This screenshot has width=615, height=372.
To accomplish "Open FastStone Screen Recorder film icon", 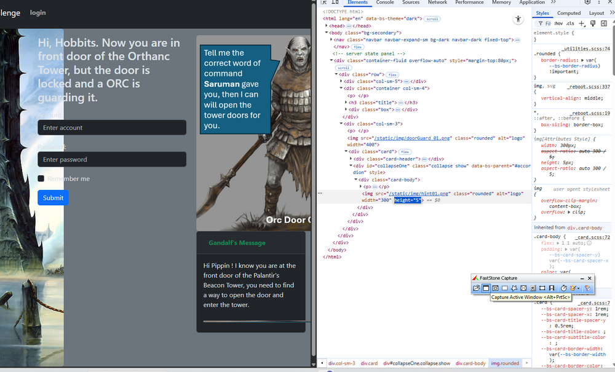I will 552,288.
